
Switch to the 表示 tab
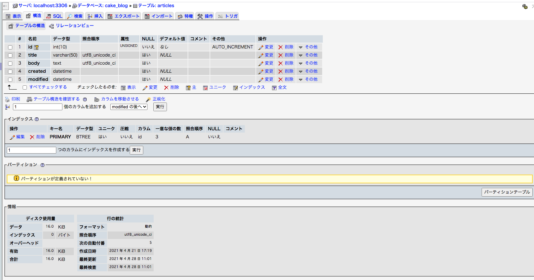click(x=13, y=16)
